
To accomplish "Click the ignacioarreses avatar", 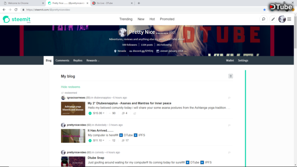I will point(63,98).
